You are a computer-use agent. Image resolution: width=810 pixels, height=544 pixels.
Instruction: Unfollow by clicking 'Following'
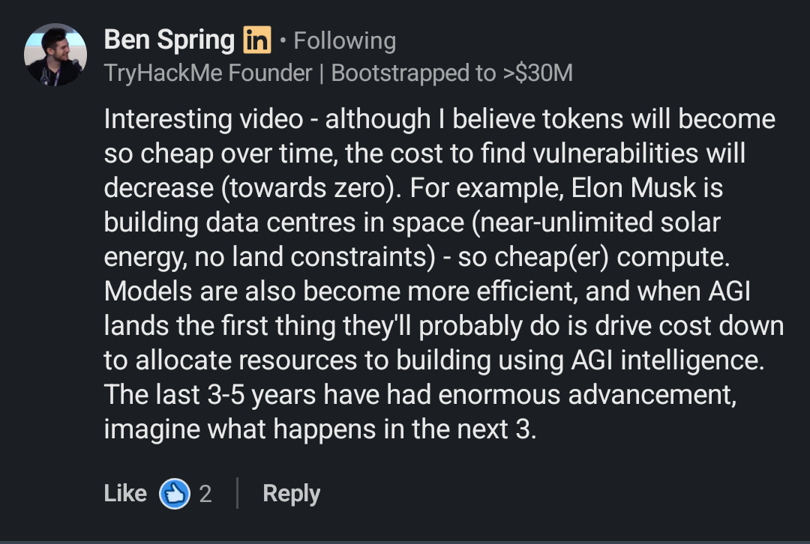point(344,40)
